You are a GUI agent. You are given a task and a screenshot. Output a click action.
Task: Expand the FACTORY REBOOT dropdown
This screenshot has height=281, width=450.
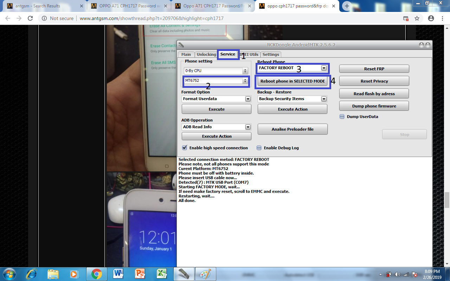324,68
